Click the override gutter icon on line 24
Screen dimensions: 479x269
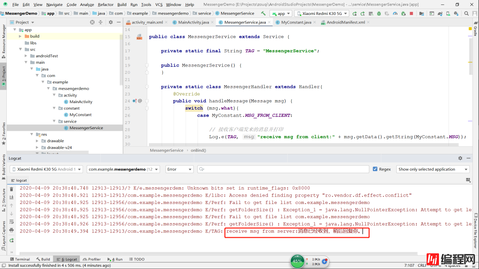coord(135,101)
